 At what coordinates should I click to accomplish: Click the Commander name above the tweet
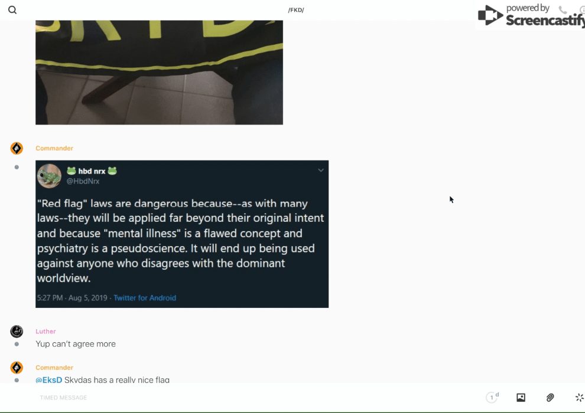54,148
